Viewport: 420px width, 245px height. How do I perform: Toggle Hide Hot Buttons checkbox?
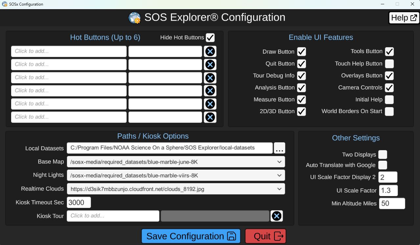pyautogui.click(x=210, y=37)
